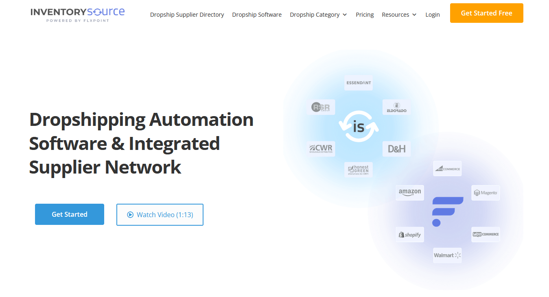Select the CWR Wholesale Distribution logo
The height and width of the screenshot is (297, 549).
(x=321, y=149)
